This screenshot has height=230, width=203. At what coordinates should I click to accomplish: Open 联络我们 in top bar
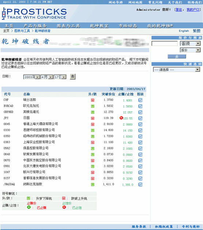click(x=195, y=2)
